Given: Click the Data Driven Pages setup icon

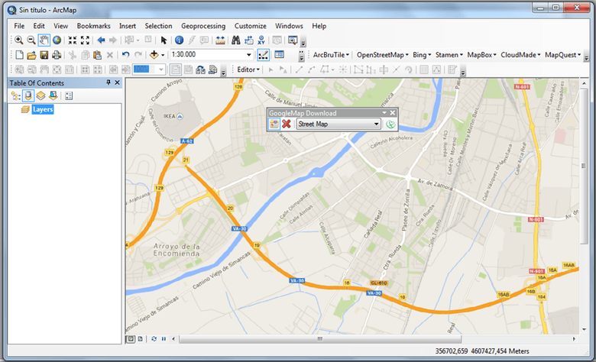Looking at the screenshot, I should (x=213, y=69).
